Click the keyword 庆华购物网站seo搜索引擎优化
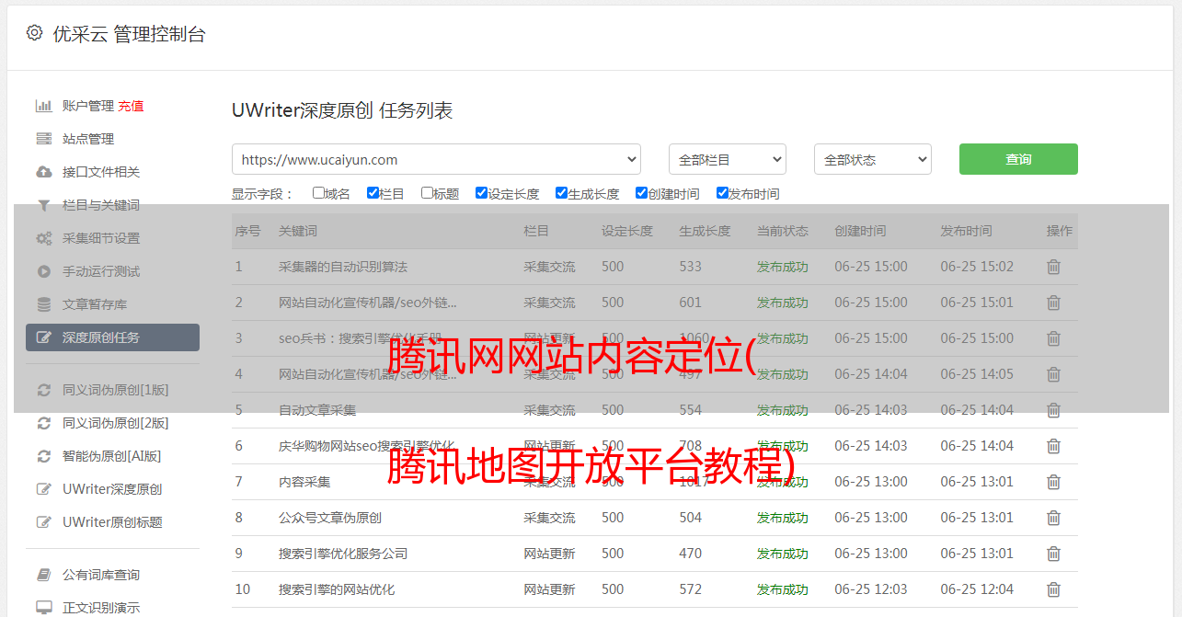Screen dimensions: 1182x617 click(x=367, y=446)
